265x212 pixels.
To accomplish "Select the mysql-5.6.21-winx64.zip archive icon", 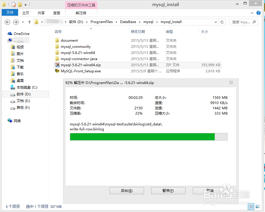I will click(x=57, y=65).
